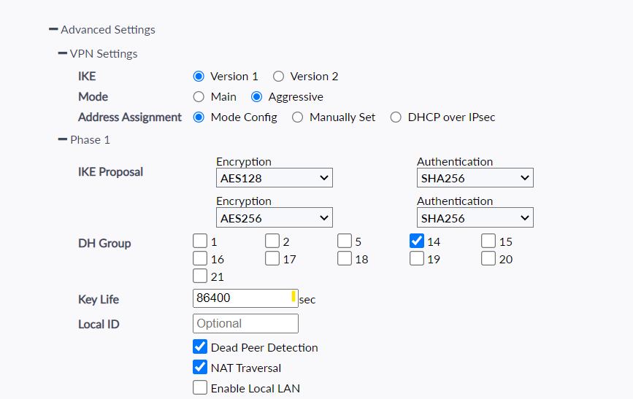Screen dimensions: 633x399
Task: Open second SHA256 authentication dropdown
Action: (x=475, y=217)
